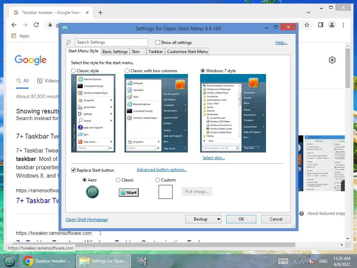Viewport: 357px width, 268px height.
Task: Open Apps shortcut in bookmarks bar
Action: pyautogui.click(x=20, y=36)
